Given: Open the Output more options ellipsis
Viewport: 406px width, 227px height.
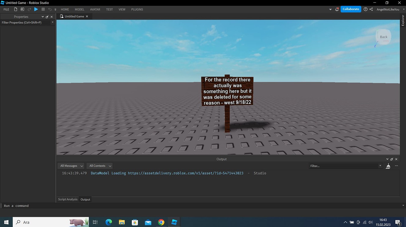Looking at the screenshot, I should pos(396,166).
